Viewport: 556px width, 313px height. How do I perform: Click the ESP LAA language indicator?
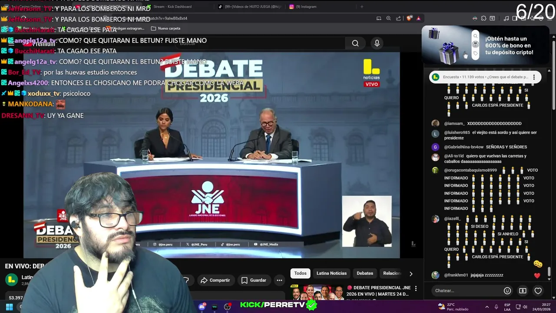click(507, 307)
